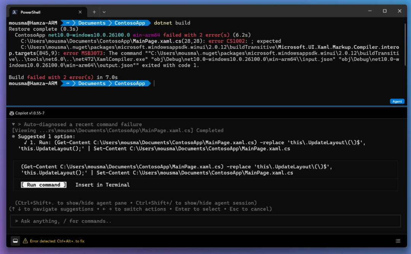Open the list icon at bottom right
The image size is (411, 254).
[398, 241]
